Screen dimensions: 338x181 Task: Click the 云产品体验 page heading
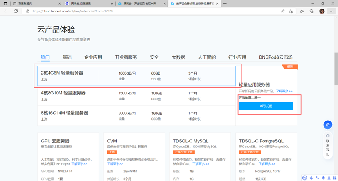56,29
